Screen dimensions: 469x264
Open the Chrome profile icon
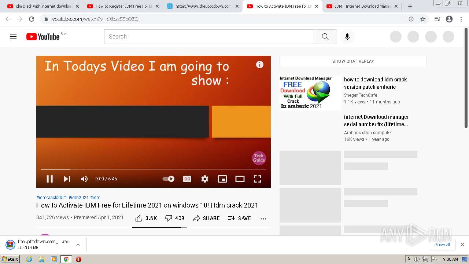click(449, 19)
